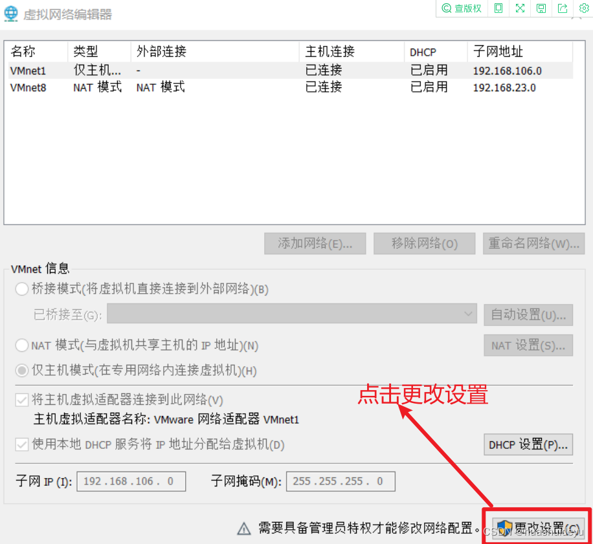Select the NAT 模式 radio button
Viewport: 593px width, 544px height.
[22, 345]
